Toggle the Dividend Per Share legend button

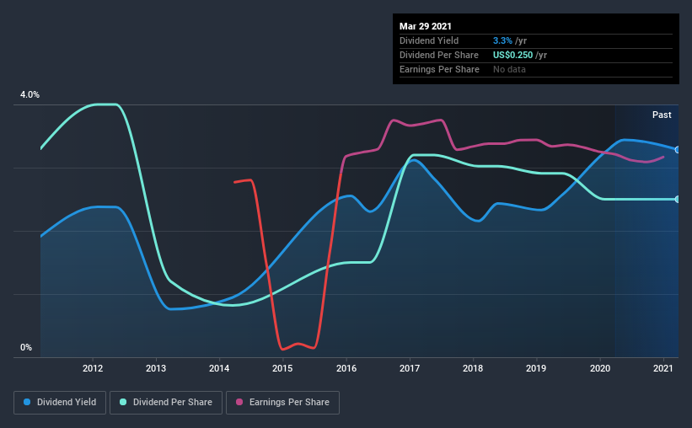pyautogui.click(x=166, y=403)
